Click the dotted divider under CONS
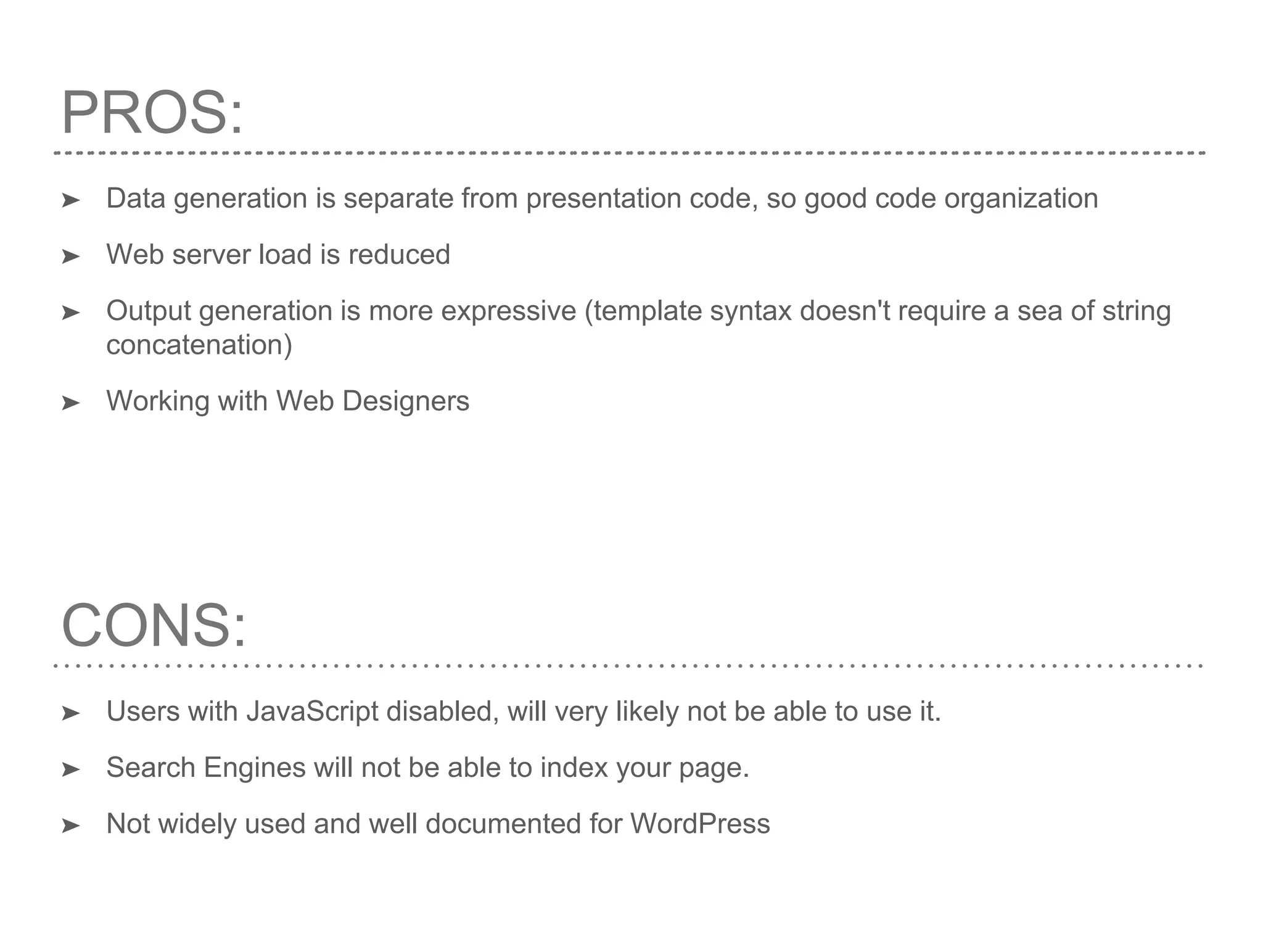The image size is (1263, 947). click(x=629, y=666)
